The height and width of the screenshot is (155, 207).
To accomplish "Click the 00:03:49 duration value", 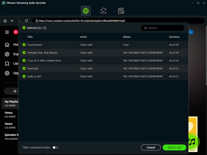I will pyautogui.click(x=174, y=53).
